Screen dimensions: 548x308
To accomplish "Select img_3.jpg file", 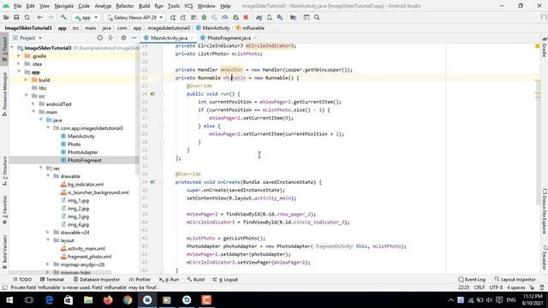I will pos(78,216).
